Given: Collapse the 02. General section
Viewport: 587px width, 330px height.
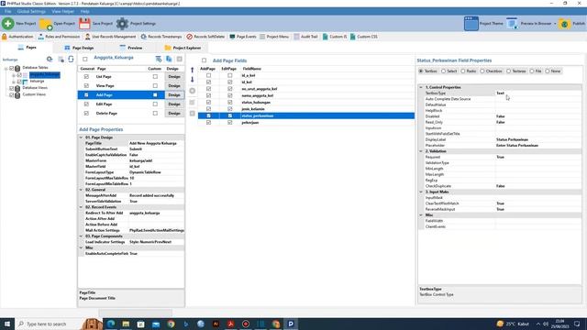Looking at the screenshot, I should 81,190.
